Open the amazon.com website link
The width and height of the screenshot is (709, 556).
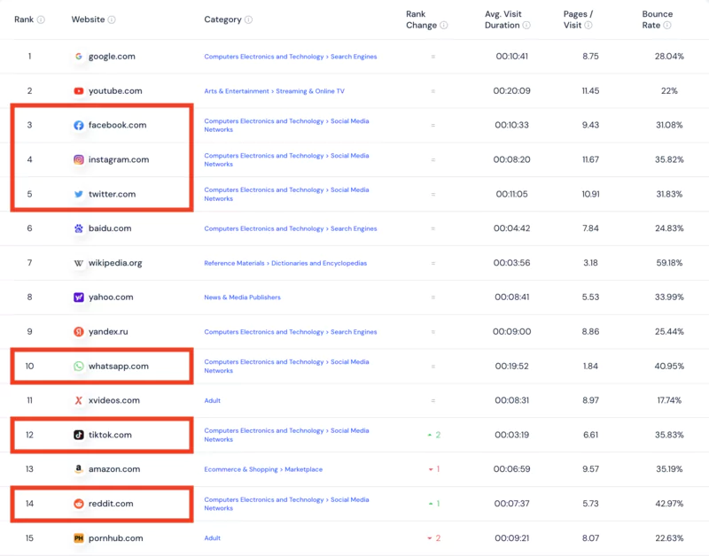114,469
